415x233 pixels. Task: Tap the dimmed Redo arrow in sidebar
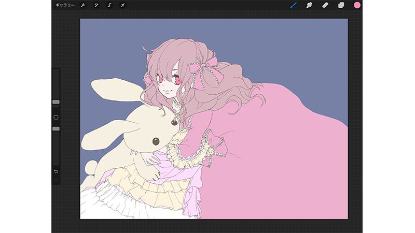point(56,180)
